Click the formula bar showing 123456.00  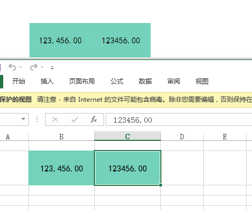coord(179,119)
